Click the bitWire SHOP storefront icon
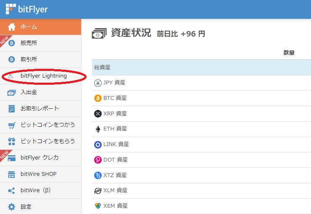311x214 pixels. (x=11, y=175)
